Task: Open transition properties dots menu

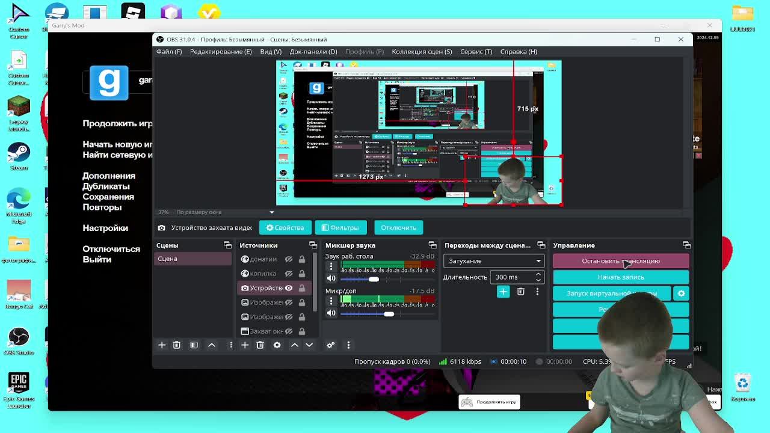Action: [x=537, y=292]
